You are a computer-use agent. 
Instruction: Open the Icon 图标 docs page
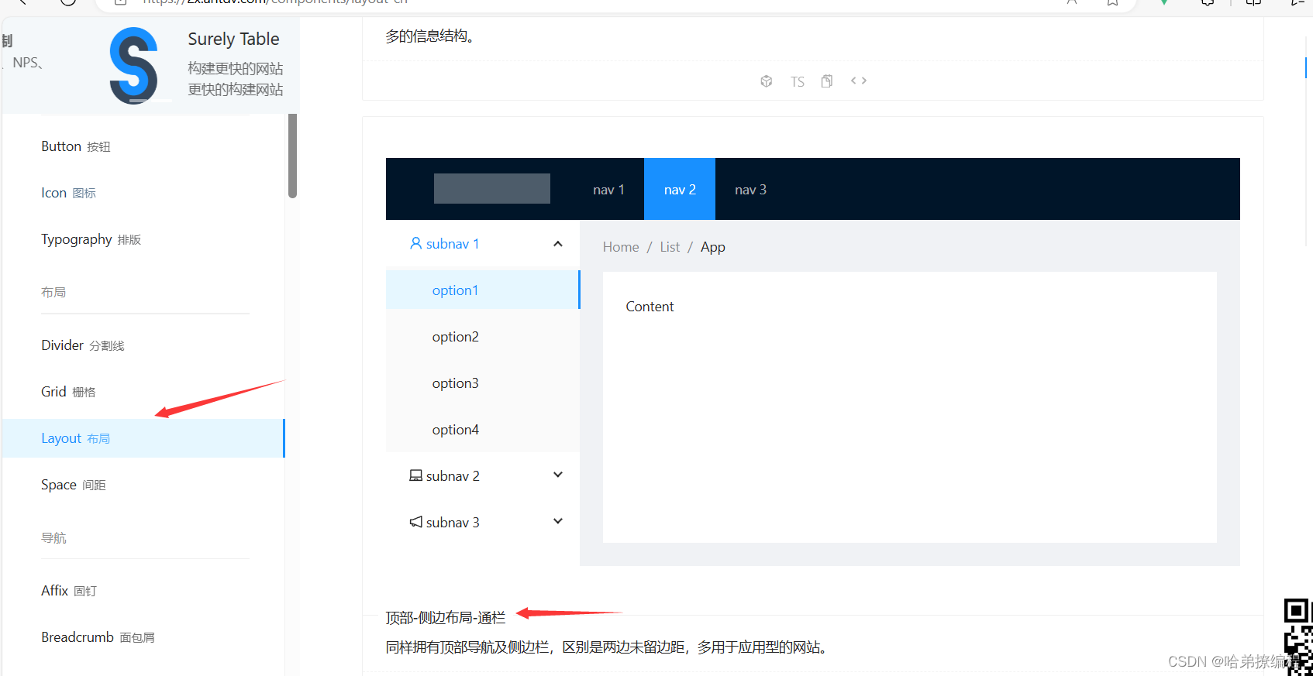[x=143, y=193]
